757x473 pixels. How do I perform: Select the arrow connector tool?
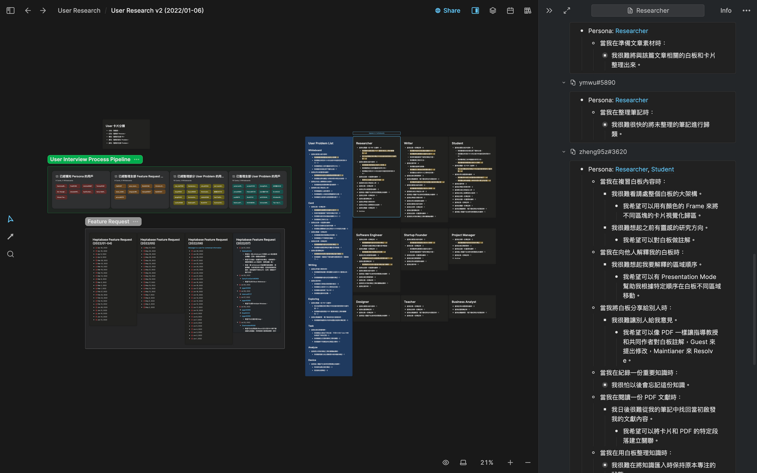11,236
